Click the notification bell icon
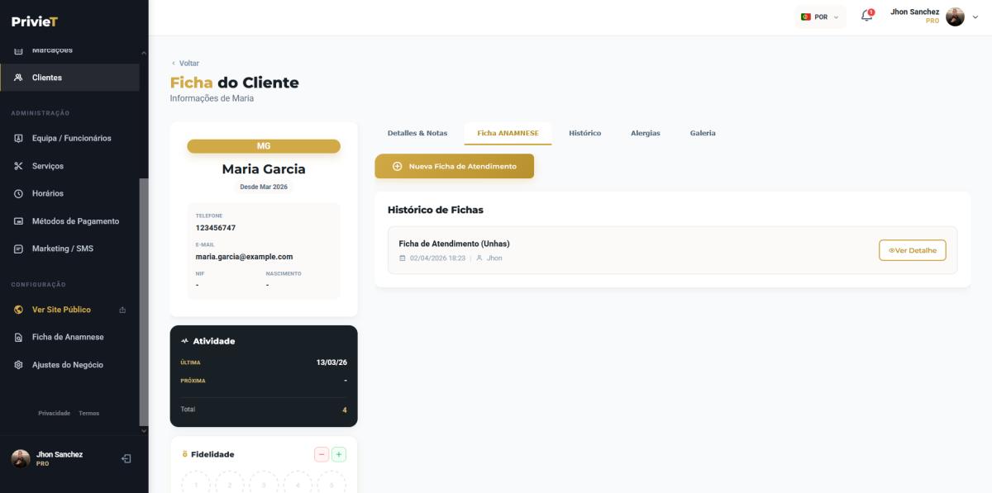Viewport: 992px width, 493px height. (x=866, y=17)
